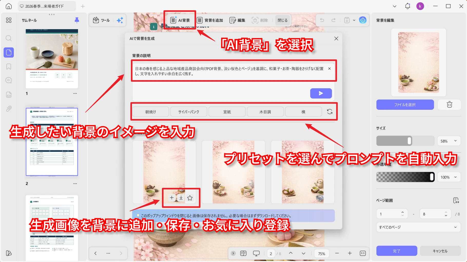Screen dimensions: 467x262
Task: Open page 1 thumbnail options menu
Action: (x=75, y=93)
